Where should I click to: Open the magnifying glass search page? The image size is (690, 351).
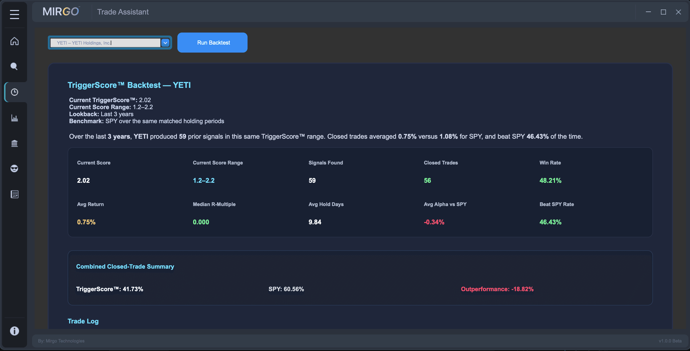[14, 66]
